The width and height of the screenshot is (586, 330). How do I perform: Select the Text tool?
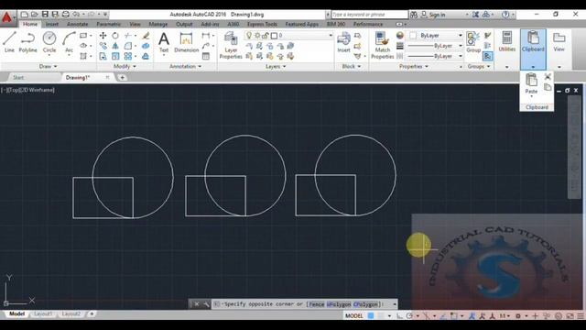point(164,42)
